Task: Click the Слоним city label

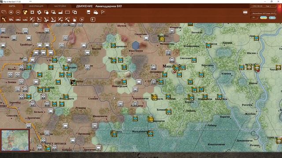Action: [x=93, y=98]
